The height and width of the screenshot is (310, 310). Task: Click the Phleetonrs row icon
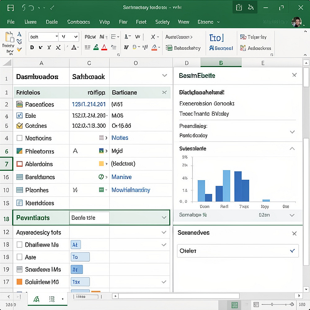(x=19, y=151)
